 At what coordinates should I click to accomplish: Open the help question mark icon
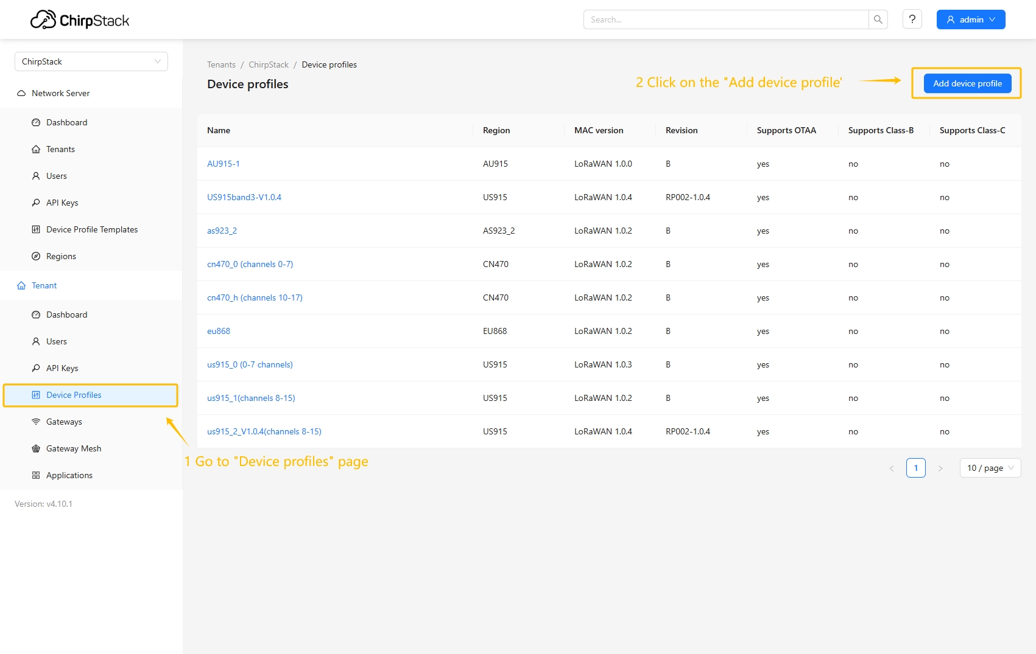coord(912,19)
